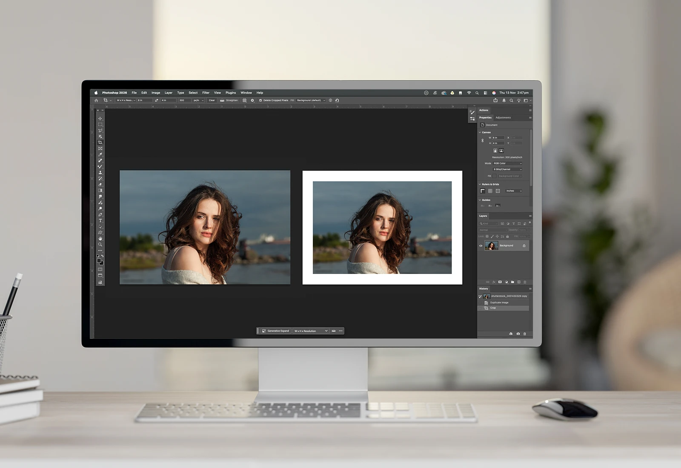Create new snapshot in History panel
The height and width of the screenshot is (468, 681).
click(x=518, y=334)
